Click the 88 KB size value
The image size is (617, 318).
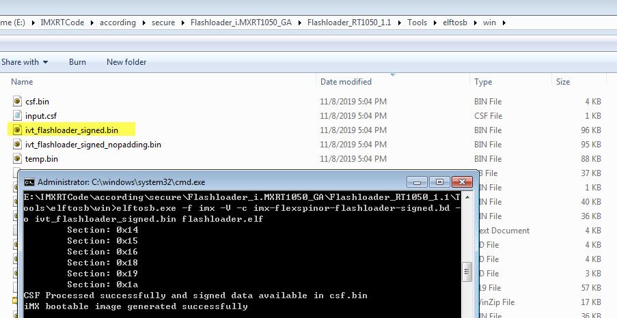[x=591, y=159]
